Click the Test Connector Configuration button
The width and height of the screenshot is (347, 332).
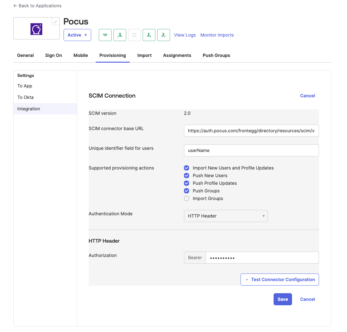280,280
